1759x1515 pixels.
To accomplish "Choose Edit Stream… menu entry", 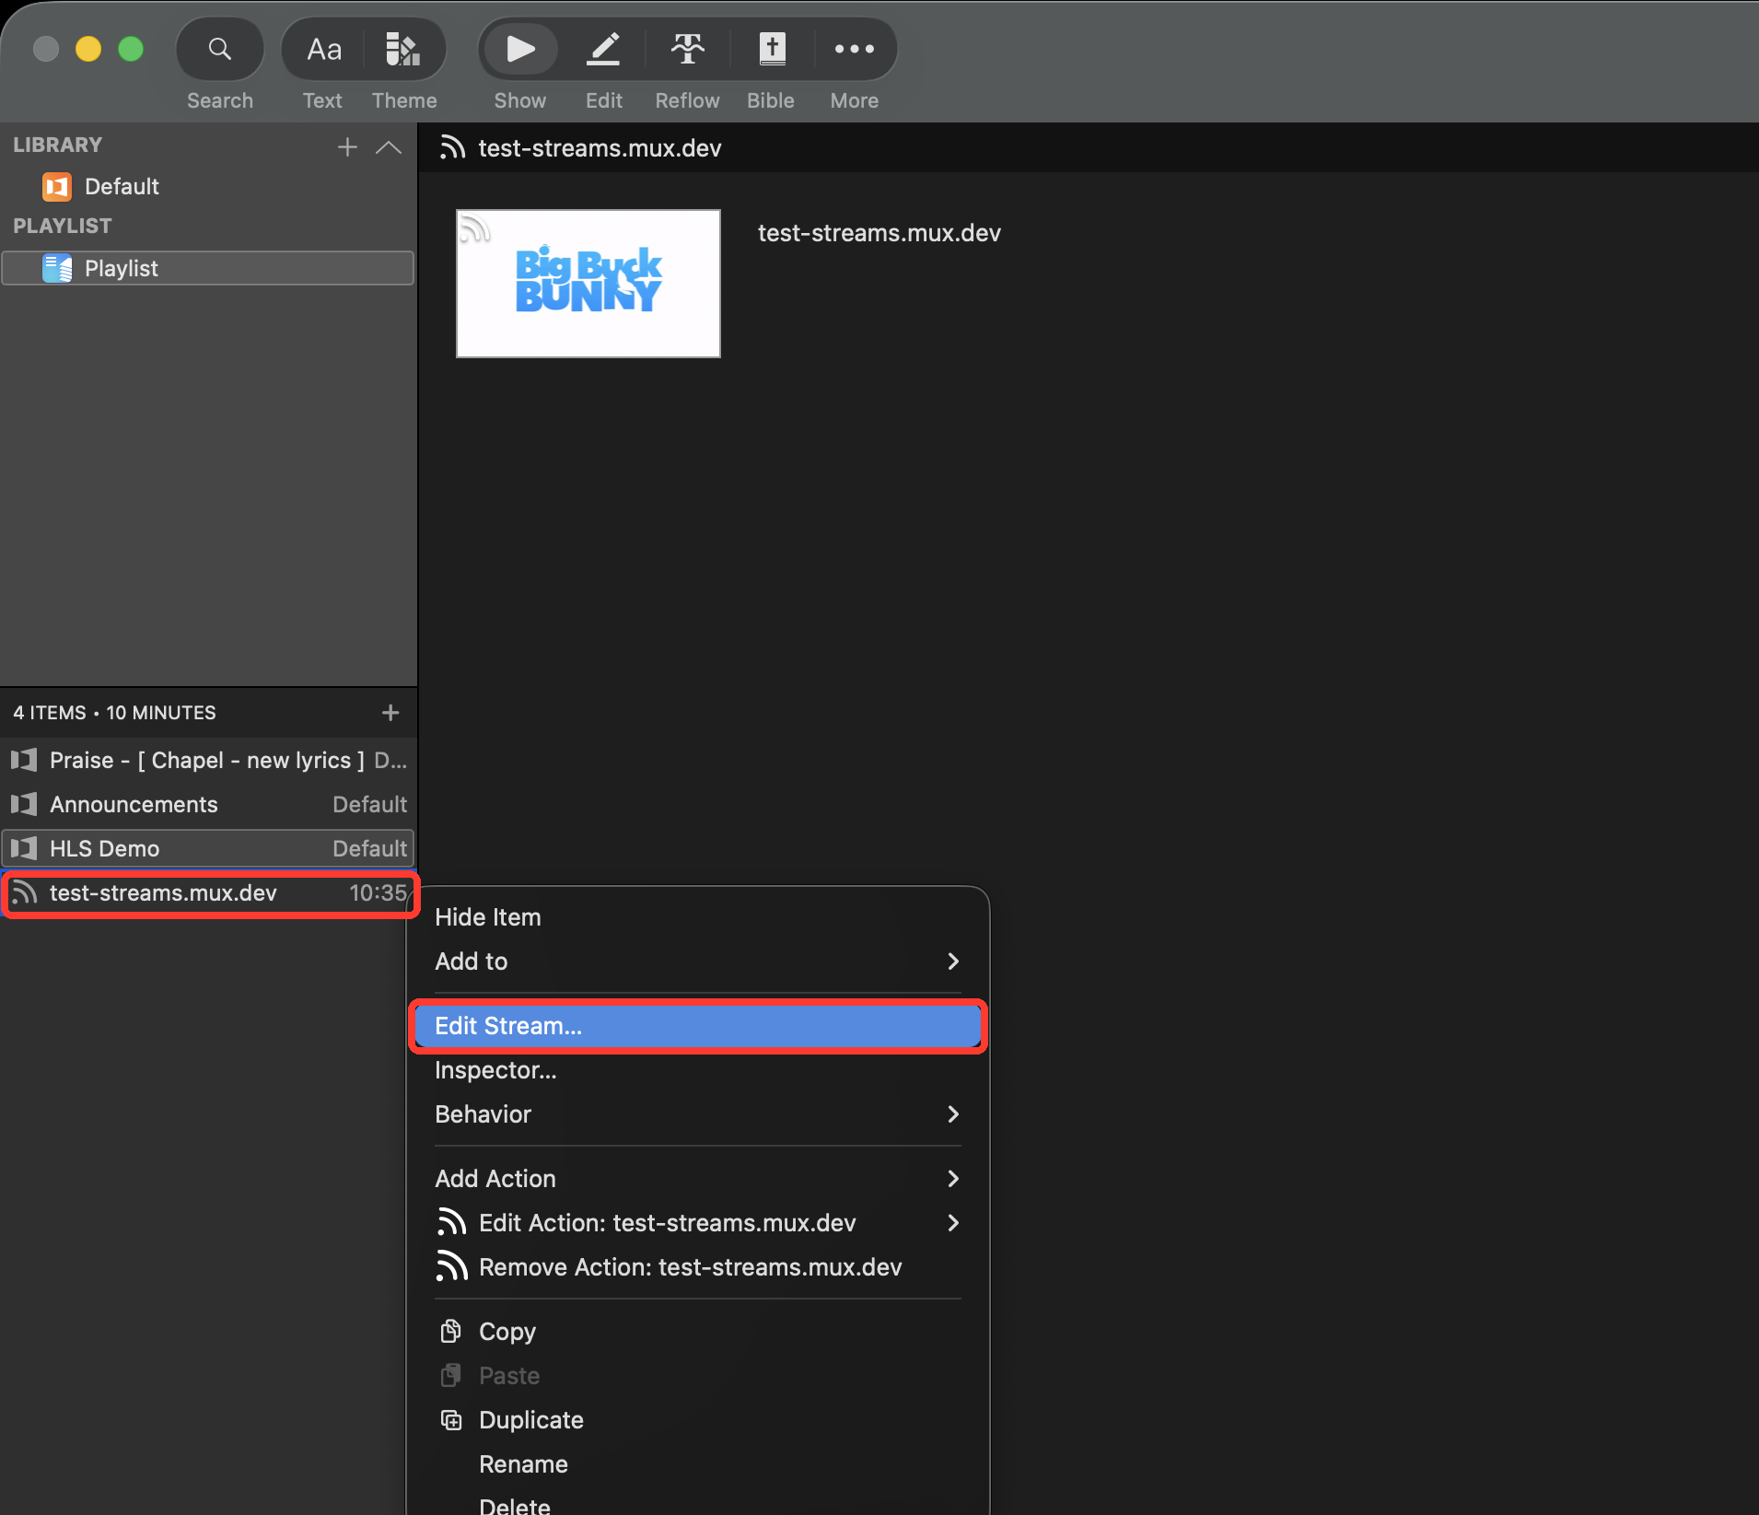I will [x=697, y=1026].
